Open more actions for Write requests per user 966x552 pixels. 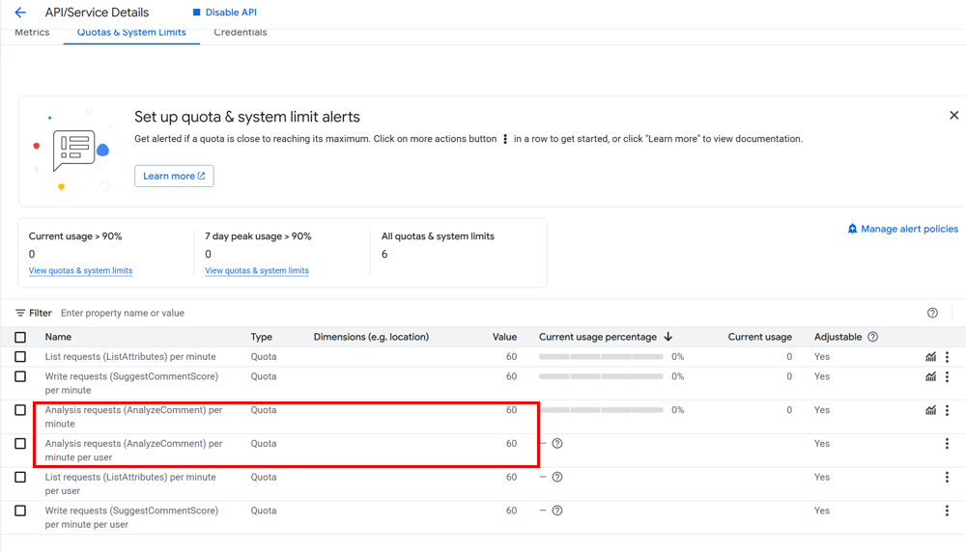pyautogui.click(x=947, y=511)
